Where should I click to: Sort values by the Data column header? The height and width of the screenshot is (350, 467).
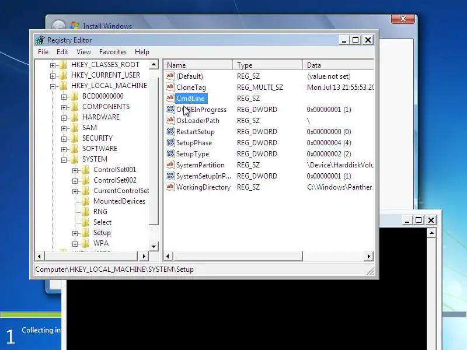pos(339,65)
